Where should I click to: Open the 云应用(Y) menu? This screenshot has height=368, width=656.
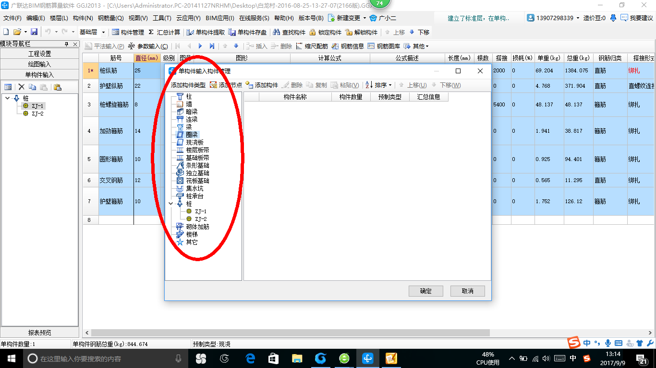pos(188,18)
